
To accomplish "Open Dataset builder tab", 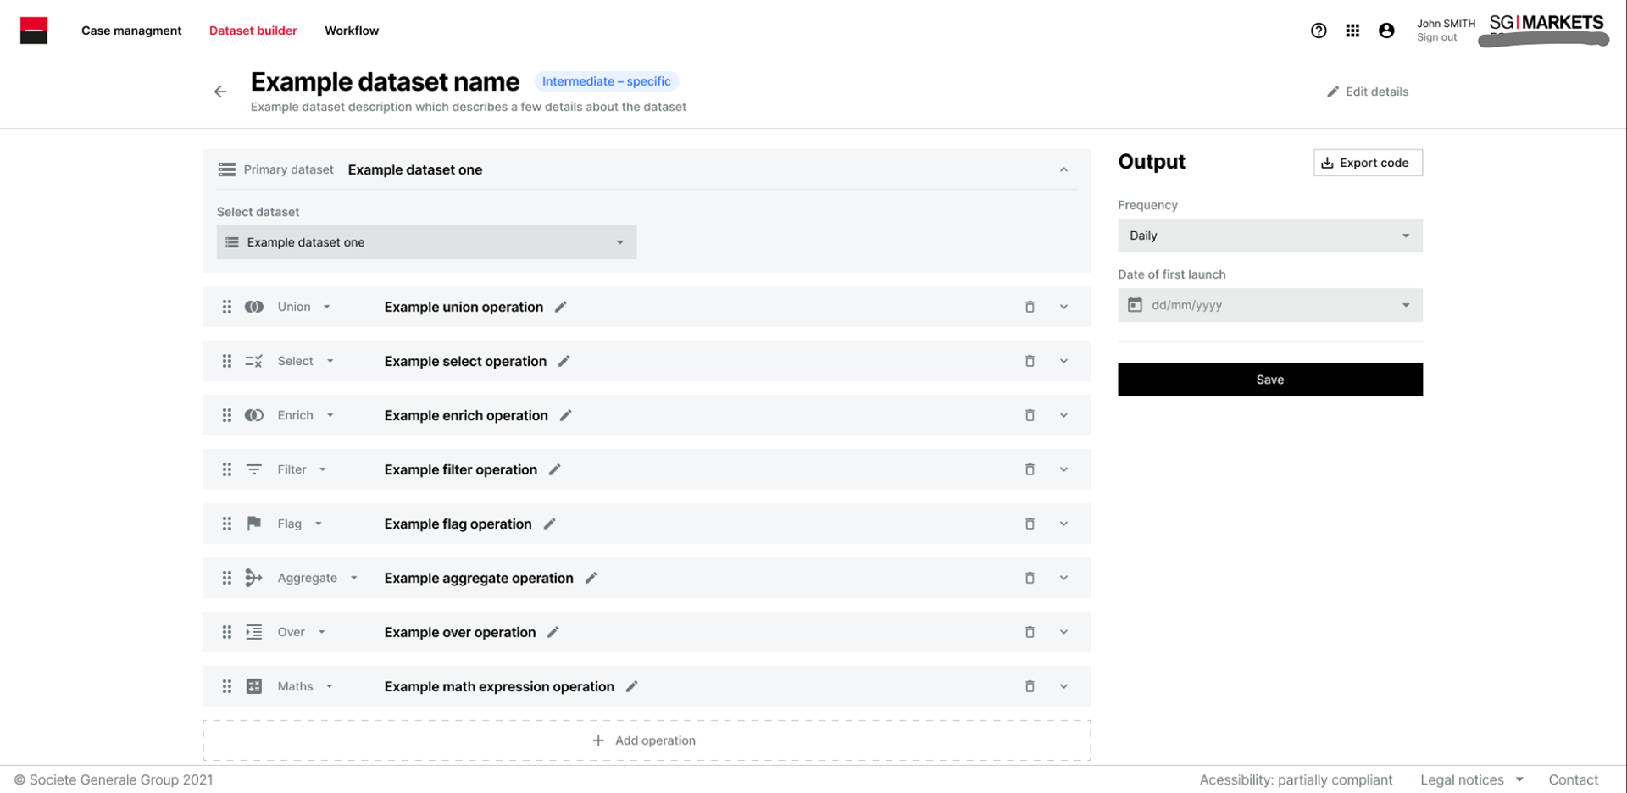I will [x=253, y=30].
